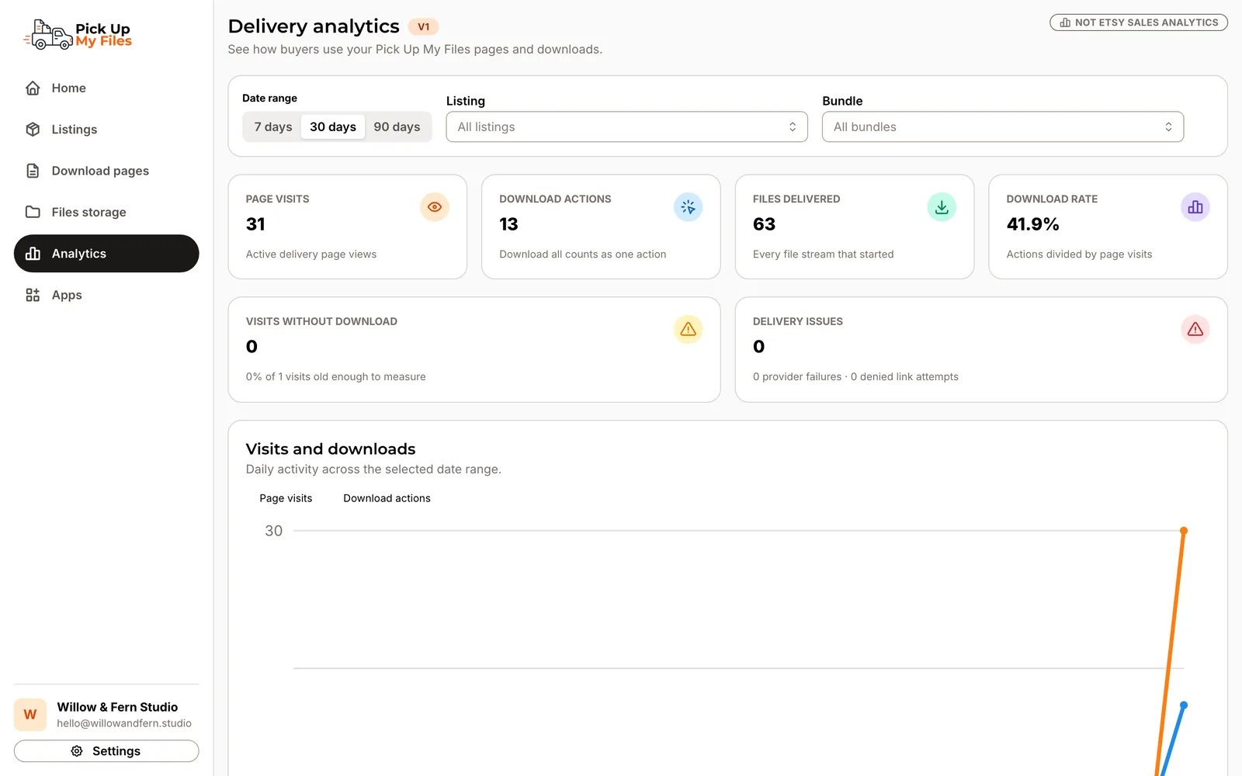
Task: Click the Page Visits value 31
Action: click(x=255, y=224)
